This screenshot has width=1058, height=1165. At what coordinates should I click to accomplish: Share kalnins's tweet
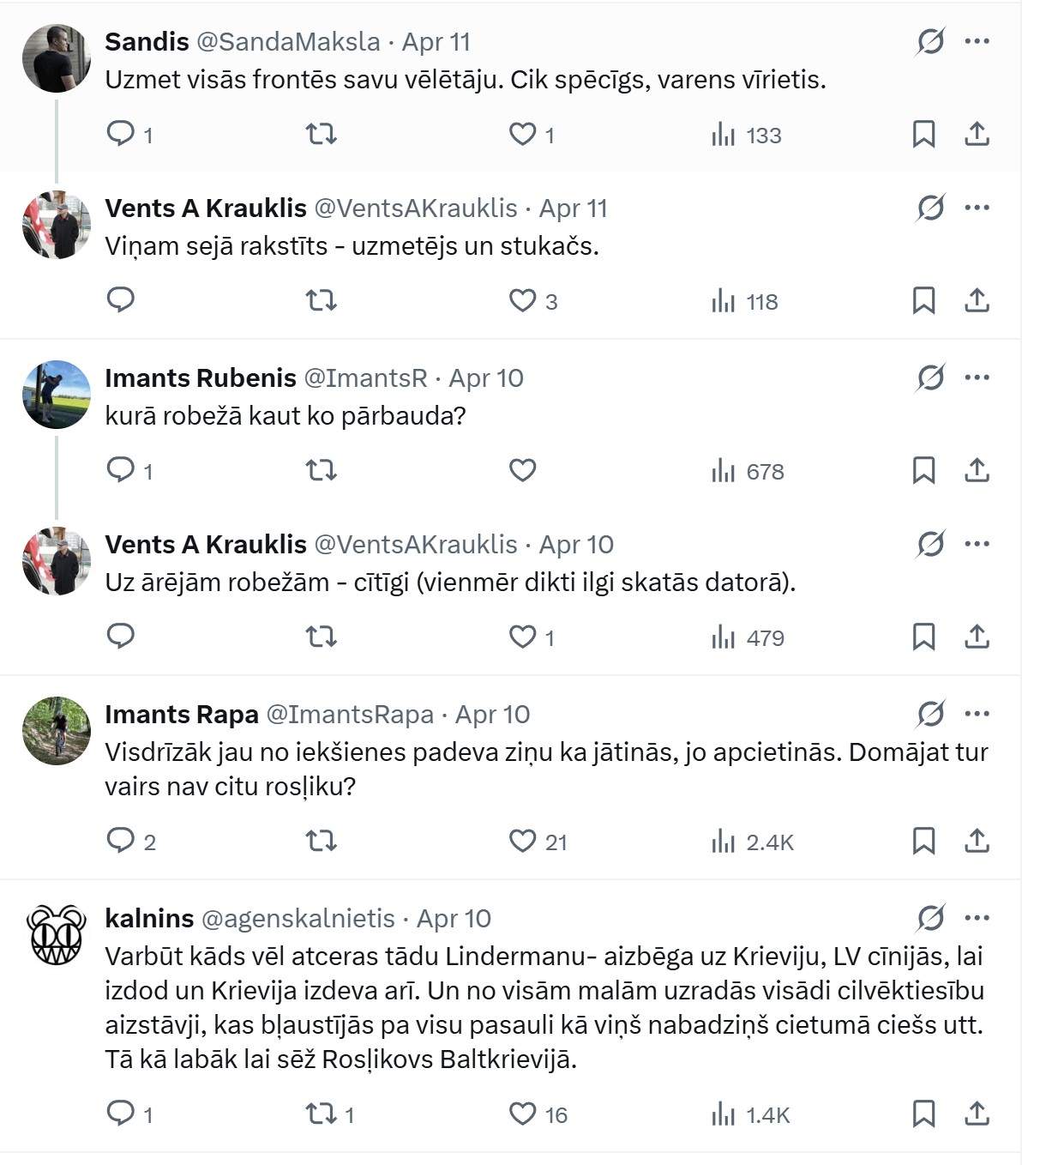[977, 1114]
